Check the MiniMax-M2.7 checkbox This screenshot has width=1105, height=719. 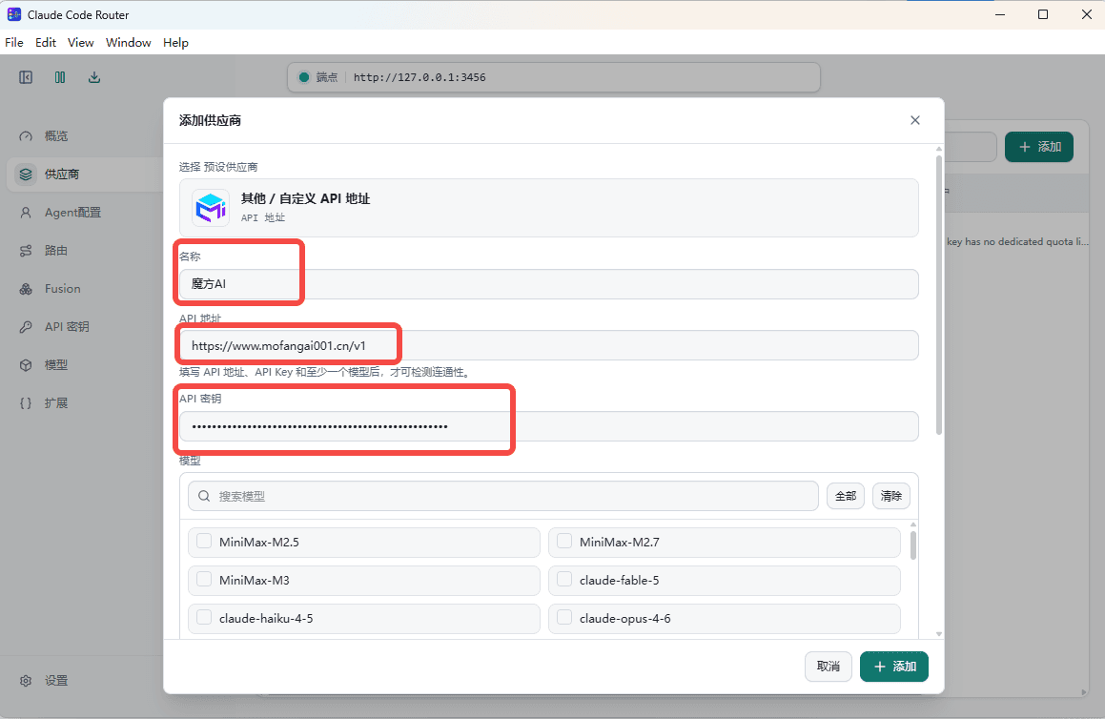point(564,542)
